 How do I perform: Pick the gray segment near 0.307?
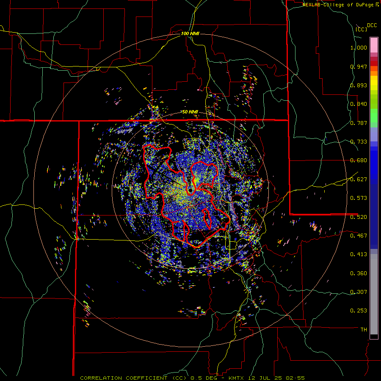[374, 294]
